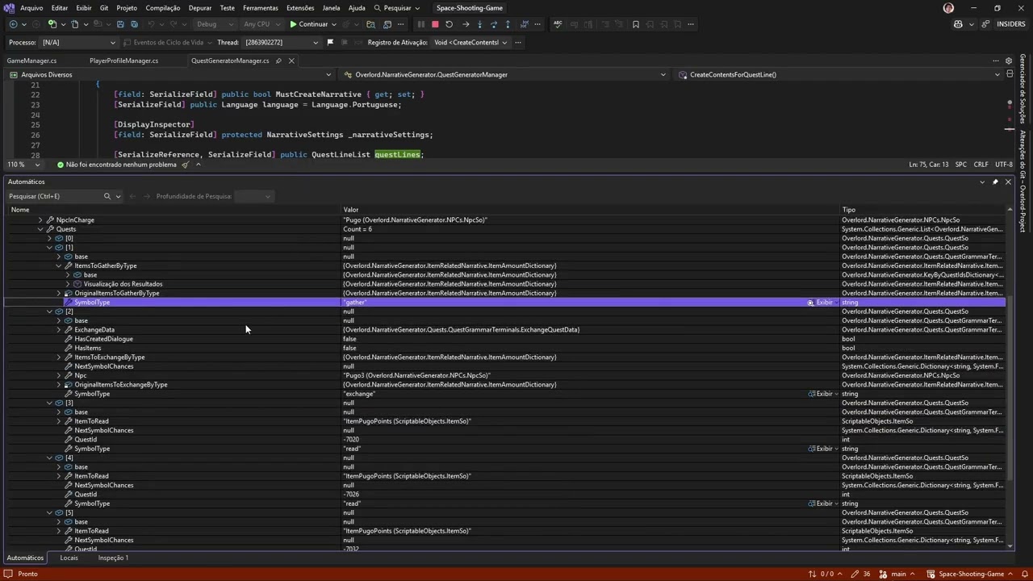Open the user account avatar
Image resolution: width=1033 pixels, height=581 pixels.
[948, 8]
